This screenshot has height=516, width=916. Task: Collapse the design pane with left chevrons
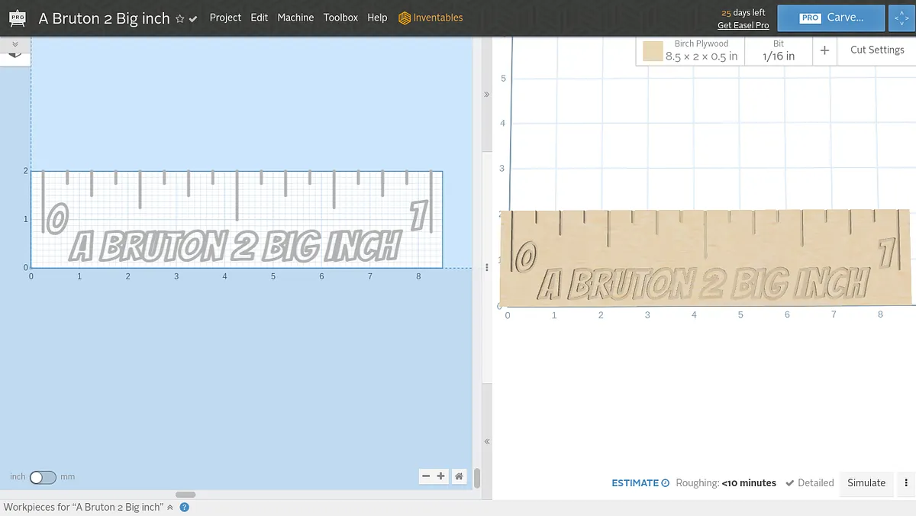point(486,441)
